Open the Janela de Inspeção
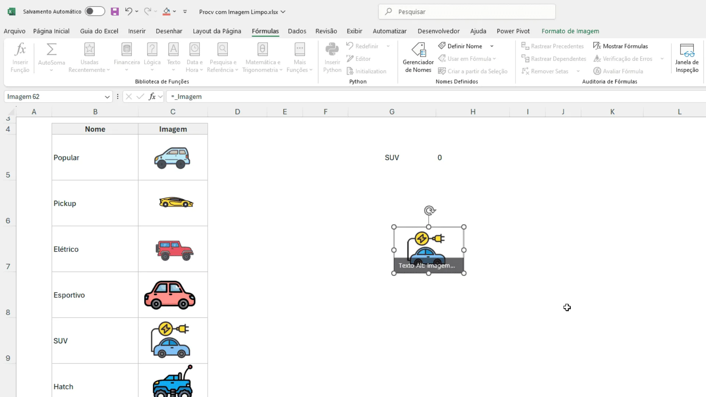The image size is (706, 397). point(687,58)
